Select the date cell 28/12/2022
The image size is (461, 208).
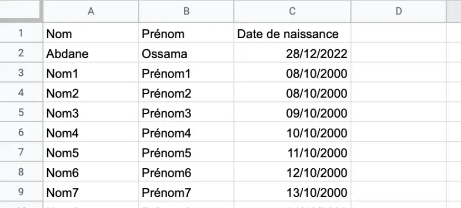[x=292, y=53]
